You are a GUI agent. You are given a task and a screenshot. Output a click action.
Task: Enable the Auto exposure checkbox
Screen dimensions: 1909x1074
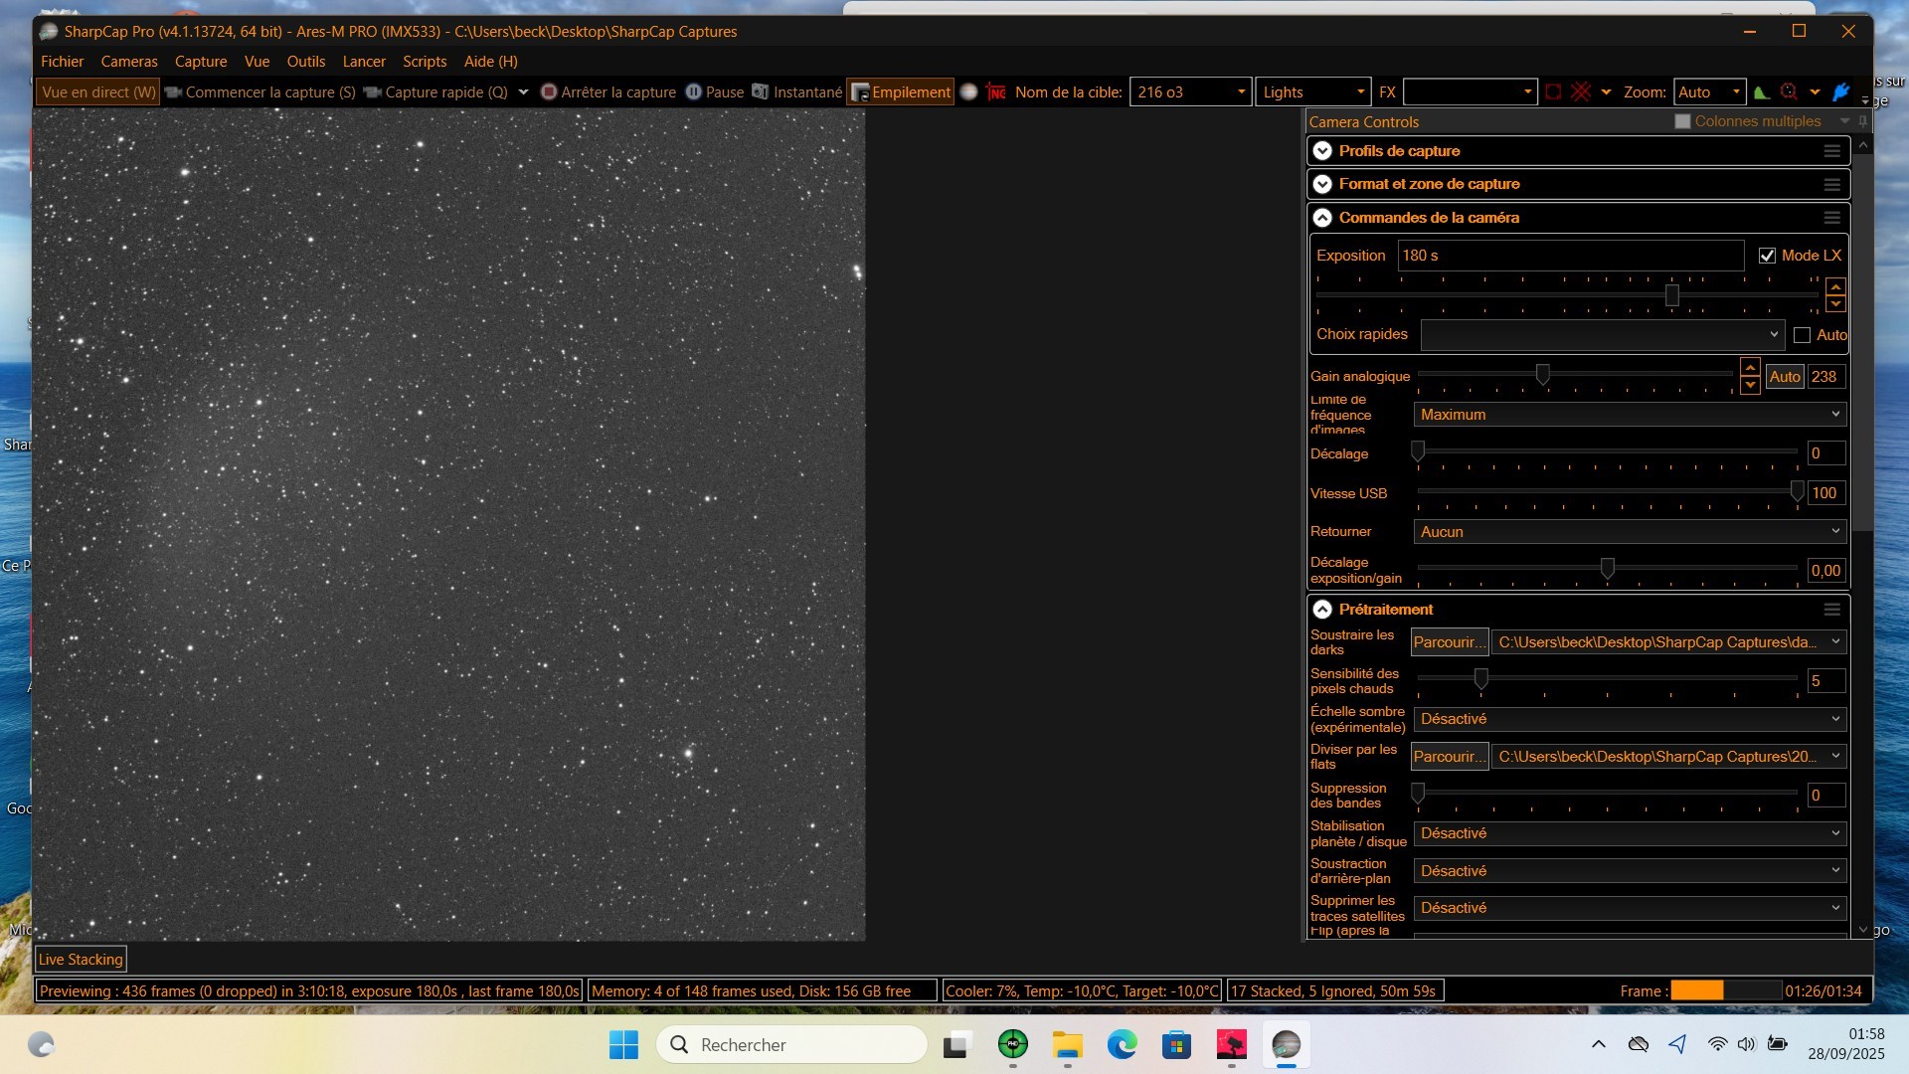[1802, 335]
